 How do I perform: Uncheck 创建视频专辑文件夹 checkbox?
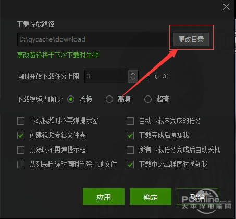click(21, 135)
